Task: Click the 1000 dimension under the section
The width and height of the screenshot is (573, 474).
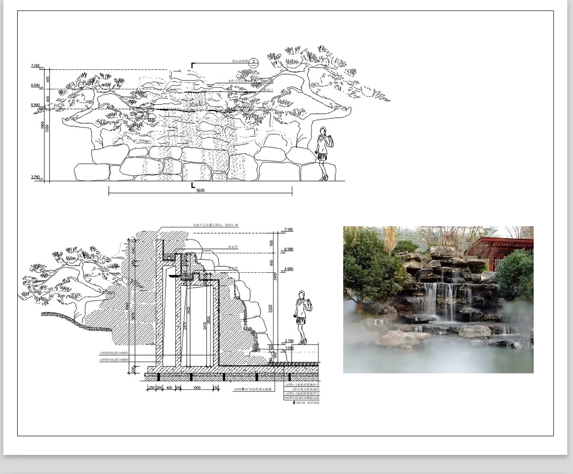Action: (197, 388)
